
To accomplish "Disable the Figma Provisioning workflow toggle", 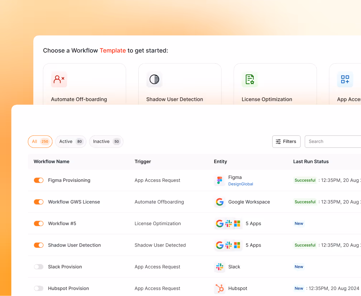I will point(38,180).
